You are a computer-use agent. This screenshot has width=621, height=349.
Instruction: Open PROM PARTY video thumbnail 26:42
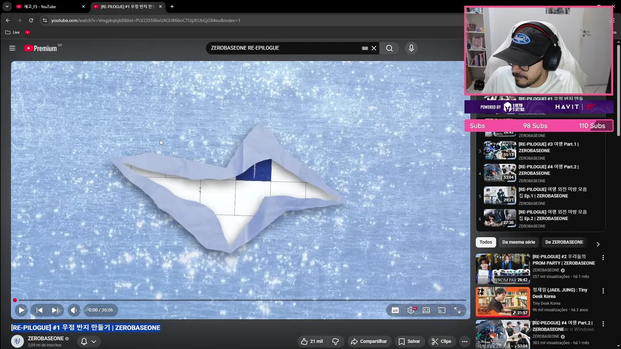[503, 269]
